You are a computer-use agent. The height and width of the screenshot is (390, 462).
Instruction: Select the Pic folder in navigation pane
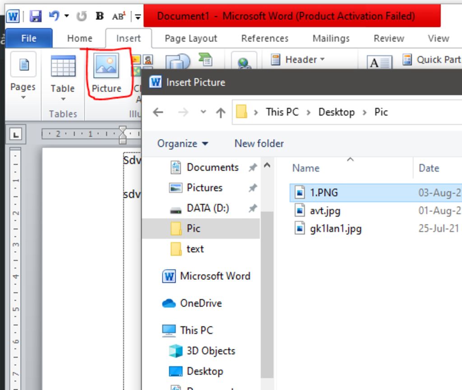tap(201, 228)
